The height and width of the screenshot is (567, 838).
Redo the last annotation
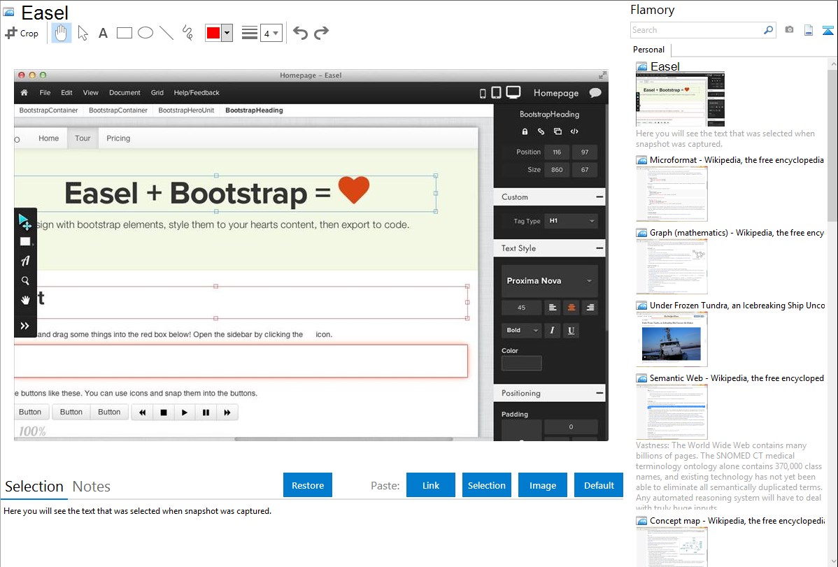pyautogui.click(x=321, y=33)
